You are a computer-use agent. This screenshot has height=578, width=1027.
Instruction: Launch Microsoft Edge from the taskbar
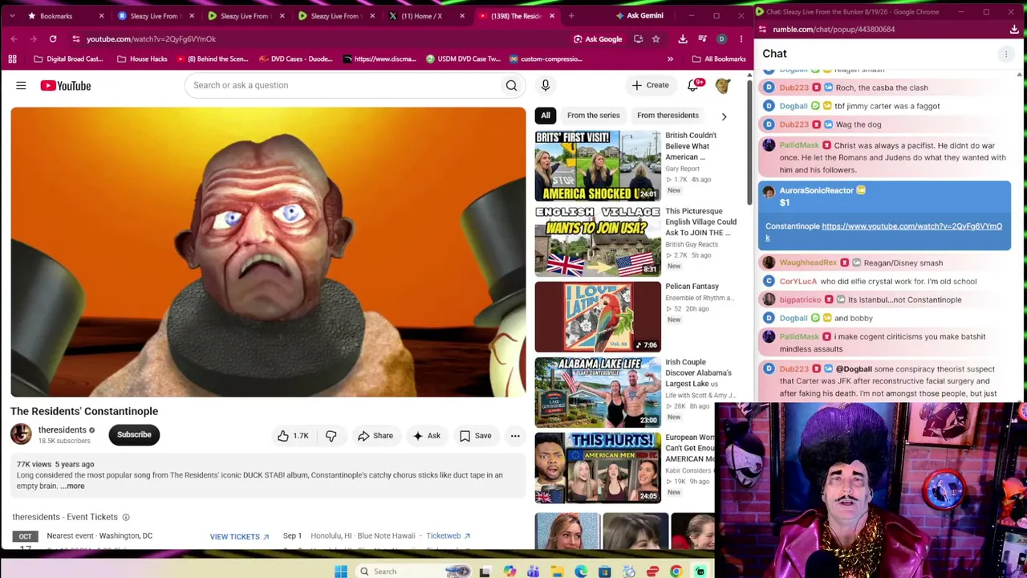click(x=581, y=572)
